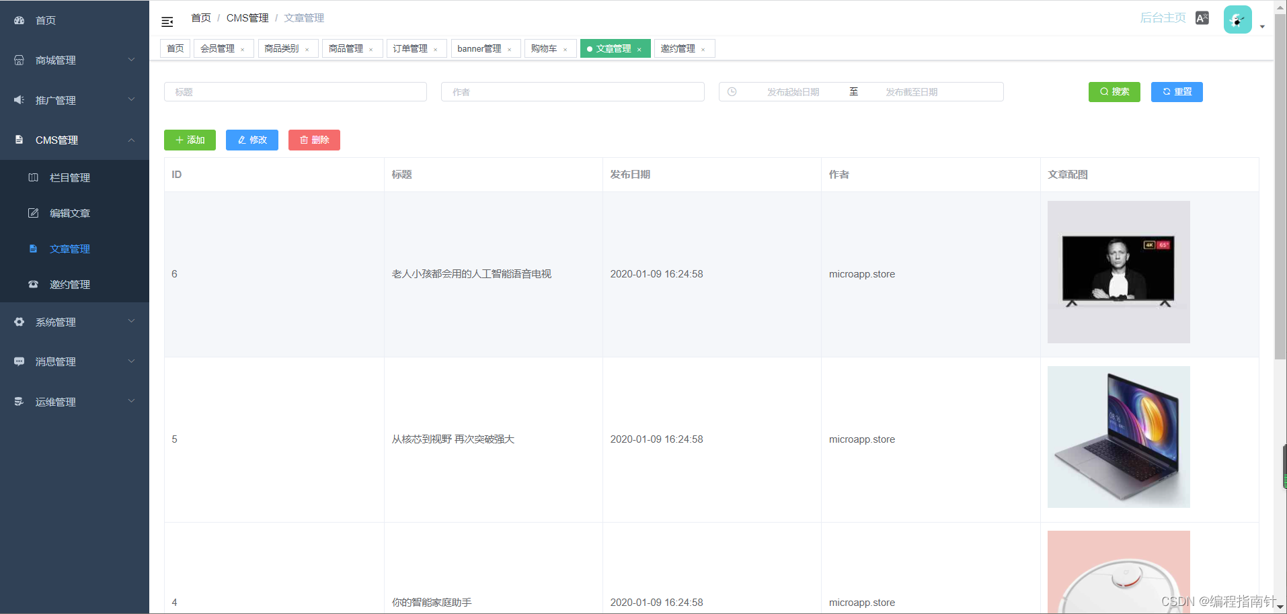Click the 文章管理 file icon
1287x614 pixels.
coord(34,249)
